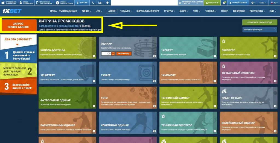Show info for Одинар card
Image resolution: width=280 pixels, height=143 pixels.
pyautogui.click(x=154, y=56)
